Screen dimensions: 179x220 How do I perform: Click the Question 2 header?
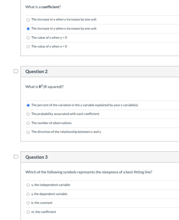(x=36, y=72)
